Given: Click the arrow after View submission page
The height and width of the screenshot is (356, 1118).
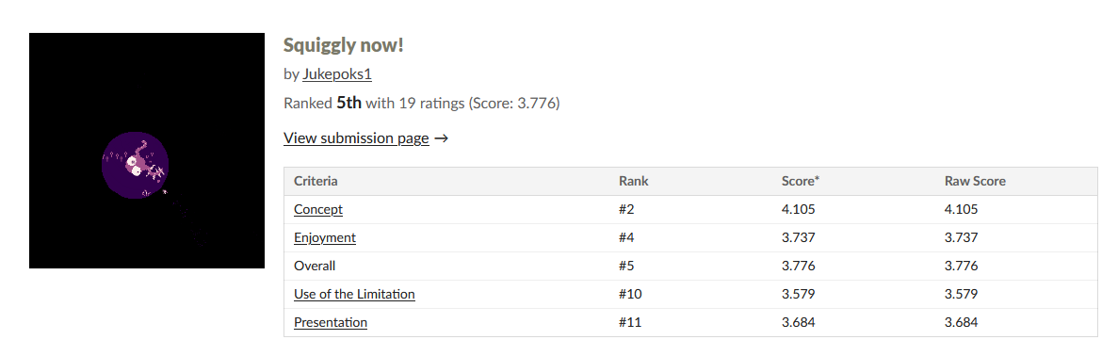Looking at the screenshot, I should point(441,138).
